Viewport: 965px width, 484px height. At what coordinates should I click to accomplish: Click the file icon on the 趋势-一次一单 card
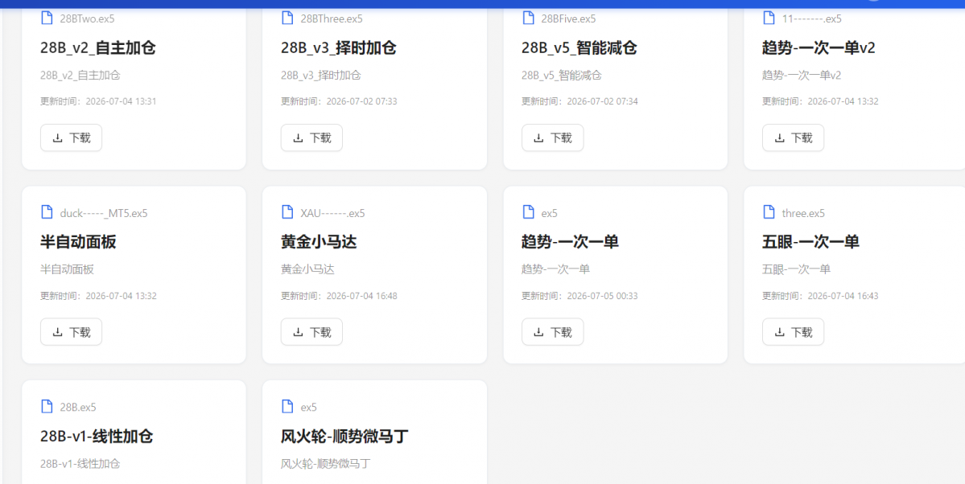coord(528,212)
